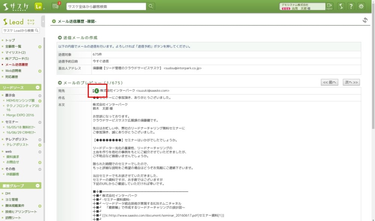Open the help question mark icon
The width and height of the screenshot is (375, 221).
[x=351, y=6]
